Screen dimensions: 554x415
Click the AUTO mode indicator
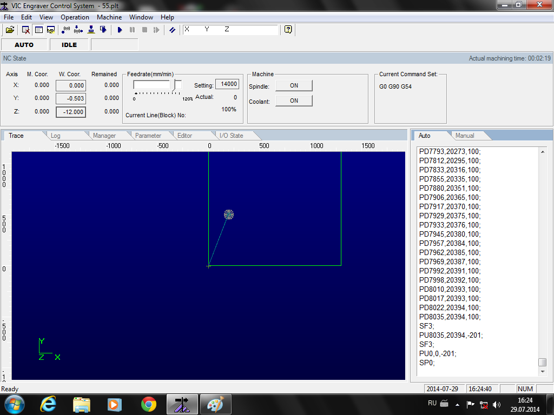(24, 45)
